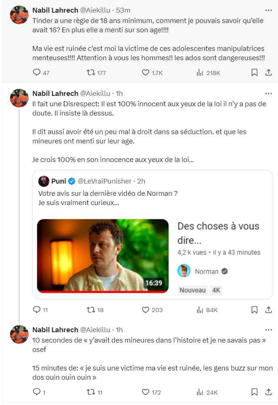
Task: Open more options on bottom tweet
Action: 268,330
